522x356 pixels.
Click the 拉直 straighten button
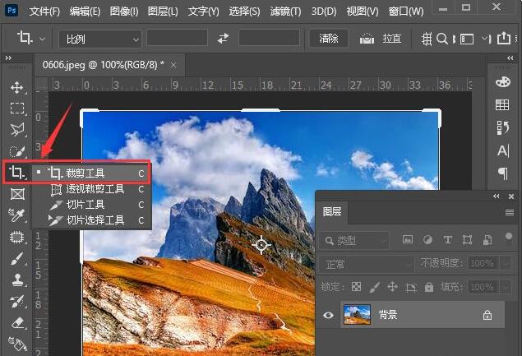[x=381, y=39]
